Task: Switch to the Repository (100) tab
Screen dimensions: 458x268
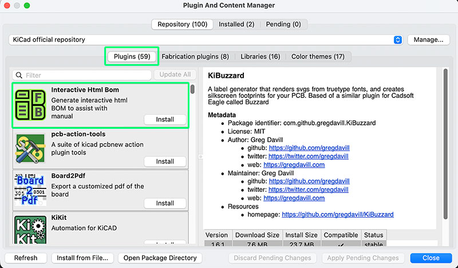Action: pos(182,24)
